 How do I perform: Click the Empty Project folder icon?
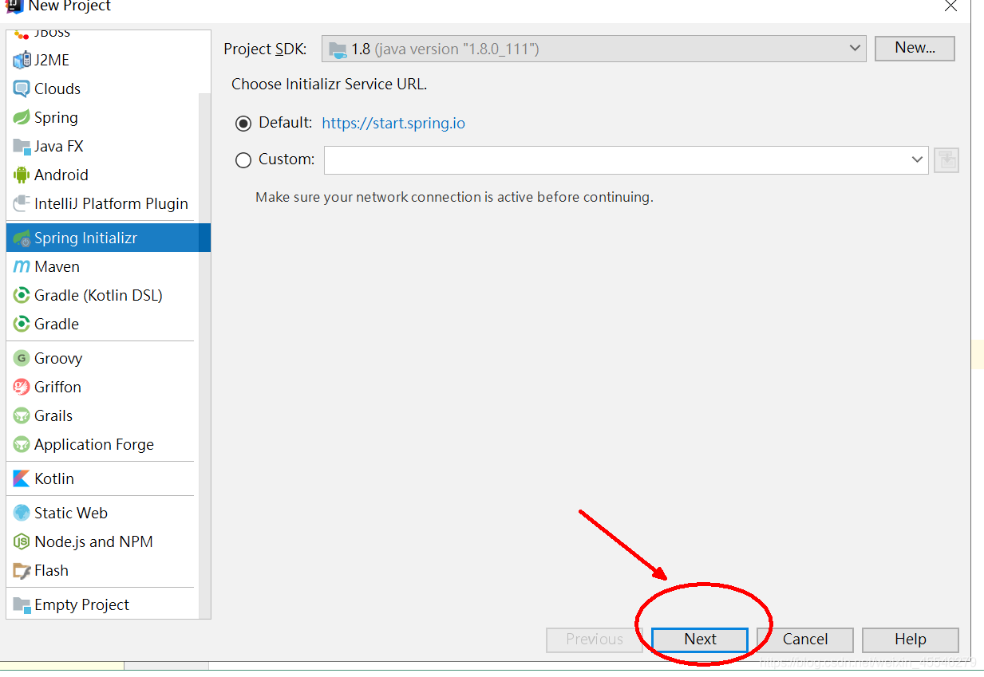click(x=22, y=604)
